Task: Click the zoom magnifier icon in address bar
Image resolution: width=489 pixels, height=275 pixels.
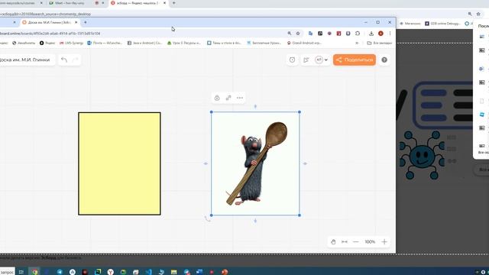Action: 290,34
